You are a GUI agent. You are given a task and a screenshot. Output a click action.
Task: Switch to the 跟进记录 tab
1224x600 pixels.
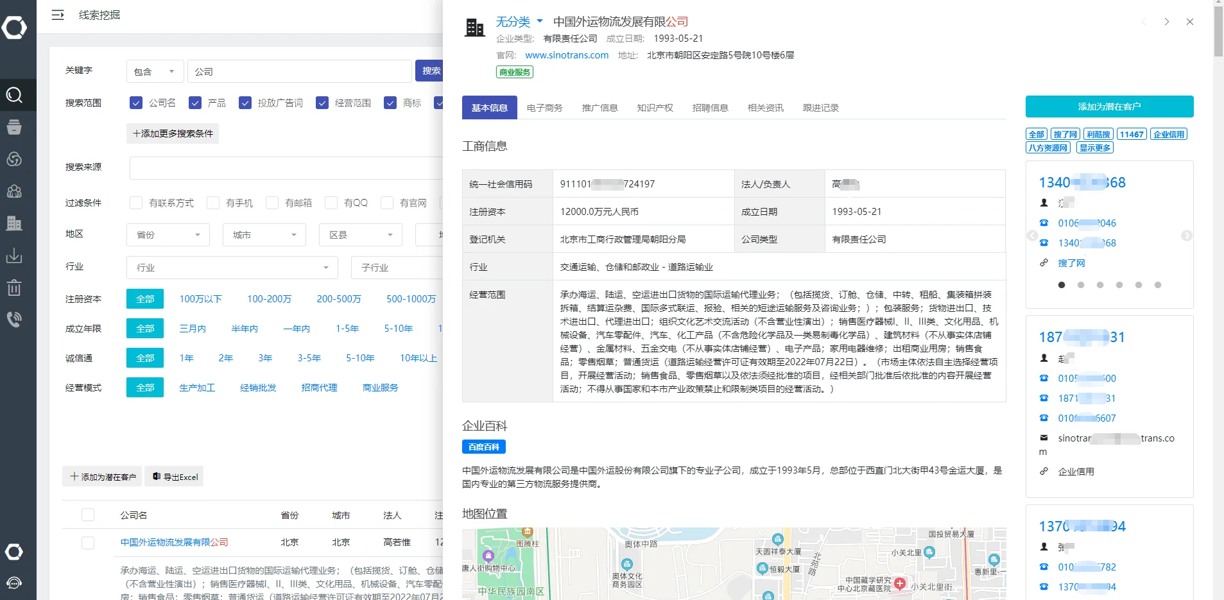click(x=820, y=108)
